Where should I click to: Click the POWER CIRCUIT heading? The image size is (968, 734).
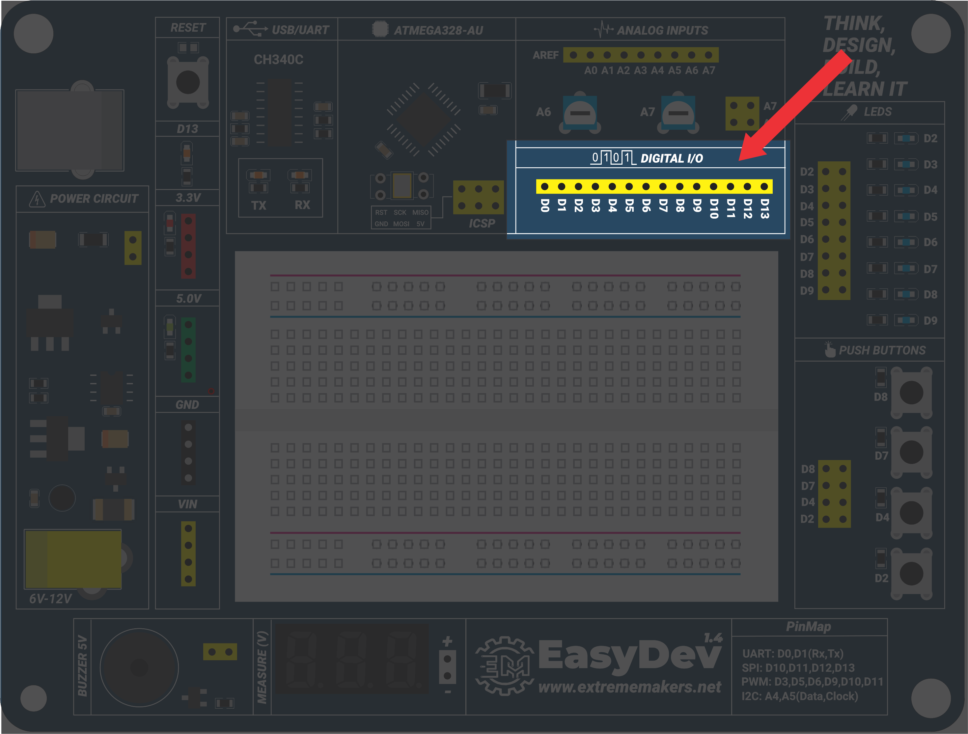tap(94, 199)
